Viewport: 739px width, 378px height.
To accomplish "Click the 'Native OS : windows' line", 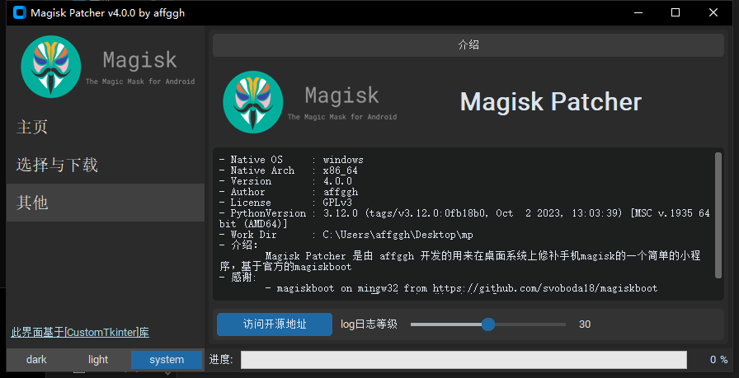I will pos(291,160).
